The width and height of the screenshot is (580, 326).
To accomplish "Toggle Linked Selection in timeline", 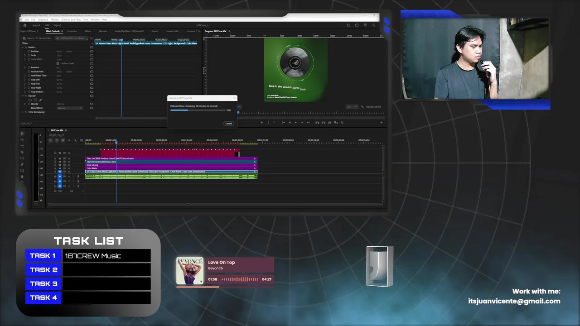I will coord(63,140).
